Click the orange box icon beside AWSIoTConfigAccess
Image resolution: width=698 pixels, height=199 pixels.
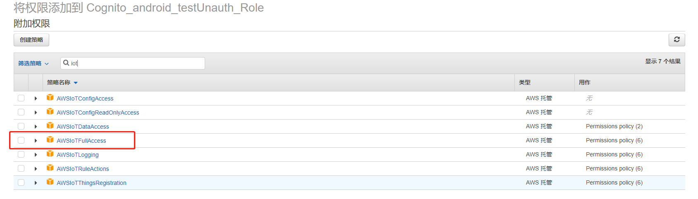pos(50,98)
